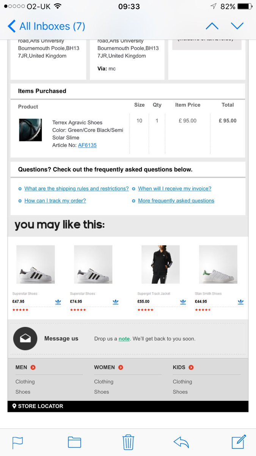This screenshot has height=456, width=256.
Task: Go back to All Inboxes
Action: [46, 26]
